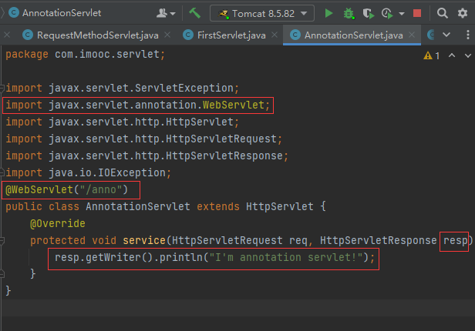Open the Tomcat 8.5.82 run configuration dropdown
The image size is (475, 331).
coord(262,13)
